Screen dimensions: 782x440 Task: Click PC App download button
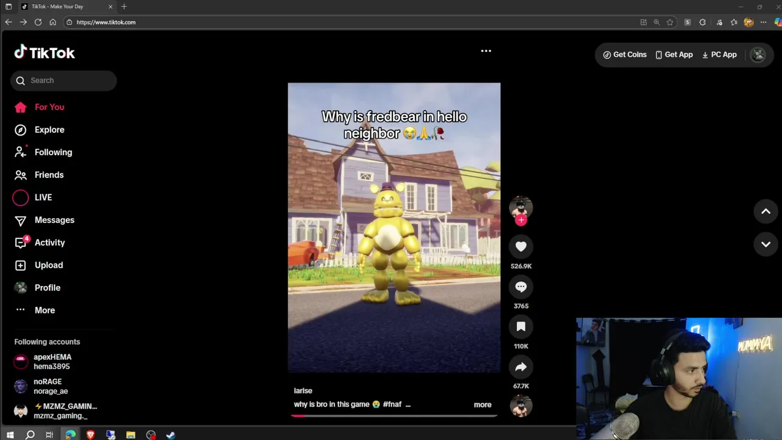(719, 55)
